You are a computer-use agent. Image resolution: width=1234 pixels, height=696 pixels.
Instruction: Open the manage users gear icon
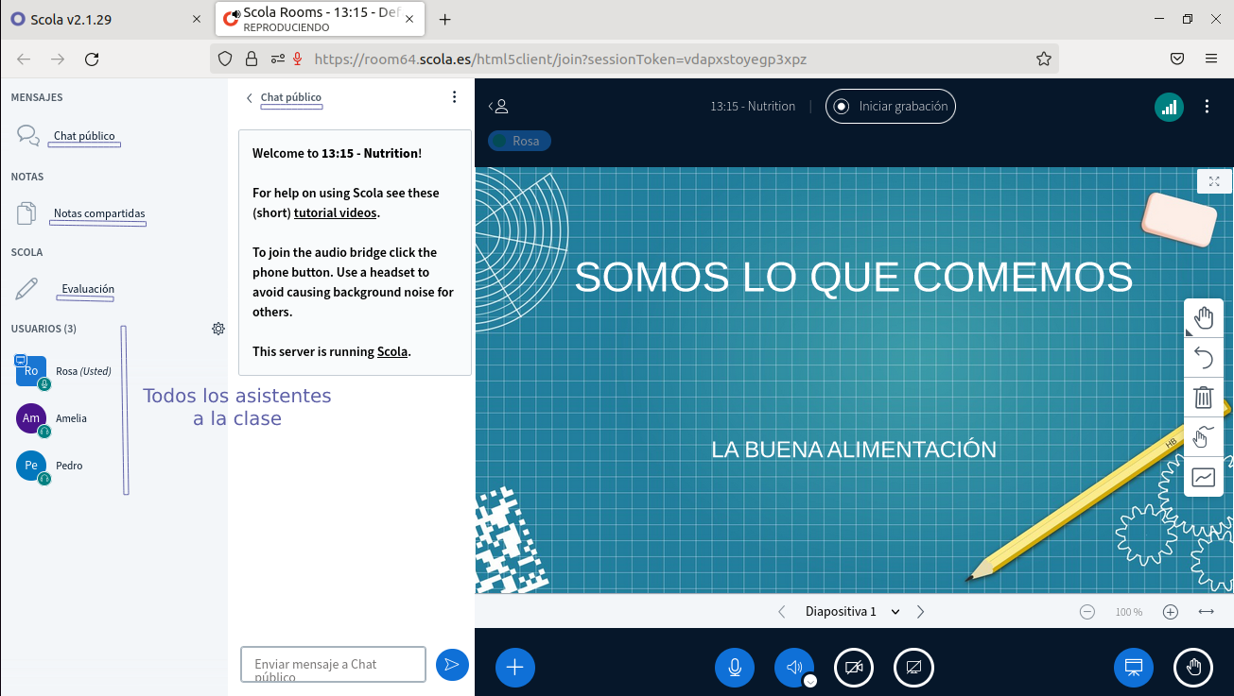point(218,329)
